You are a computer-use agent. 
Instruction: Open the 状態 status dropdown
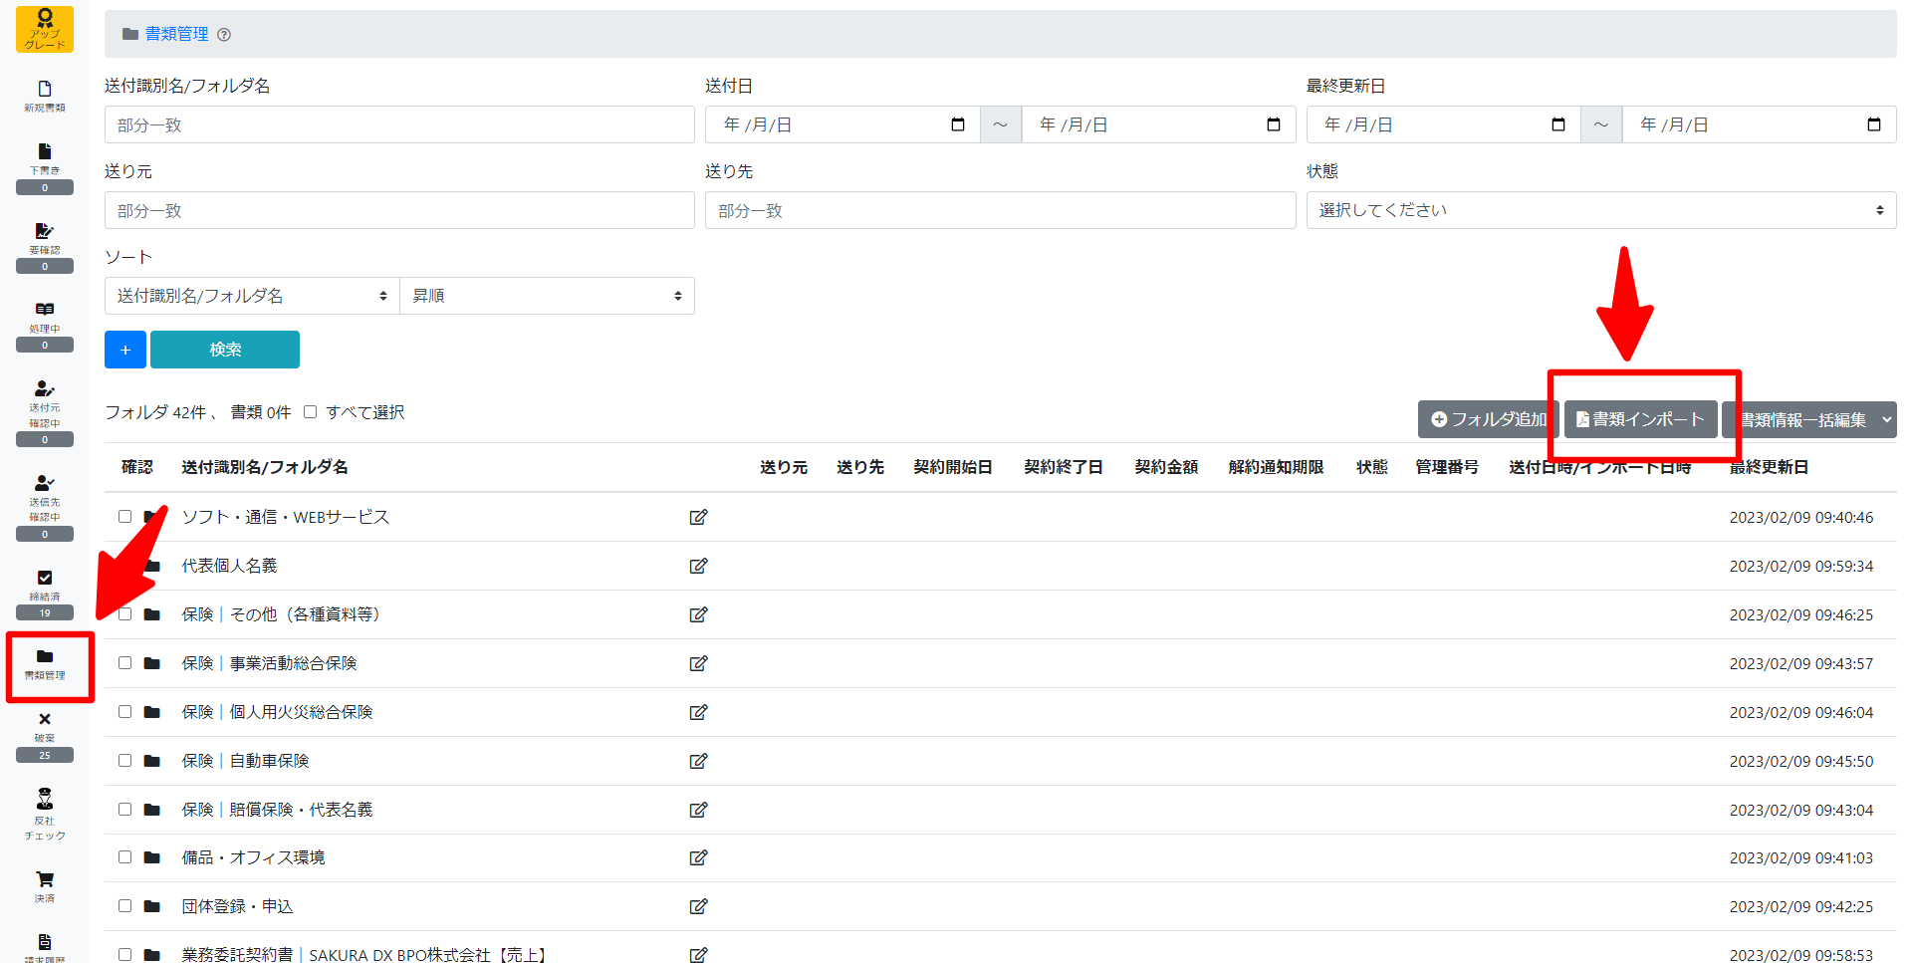pyautogui.click(x=1600, y=210)
